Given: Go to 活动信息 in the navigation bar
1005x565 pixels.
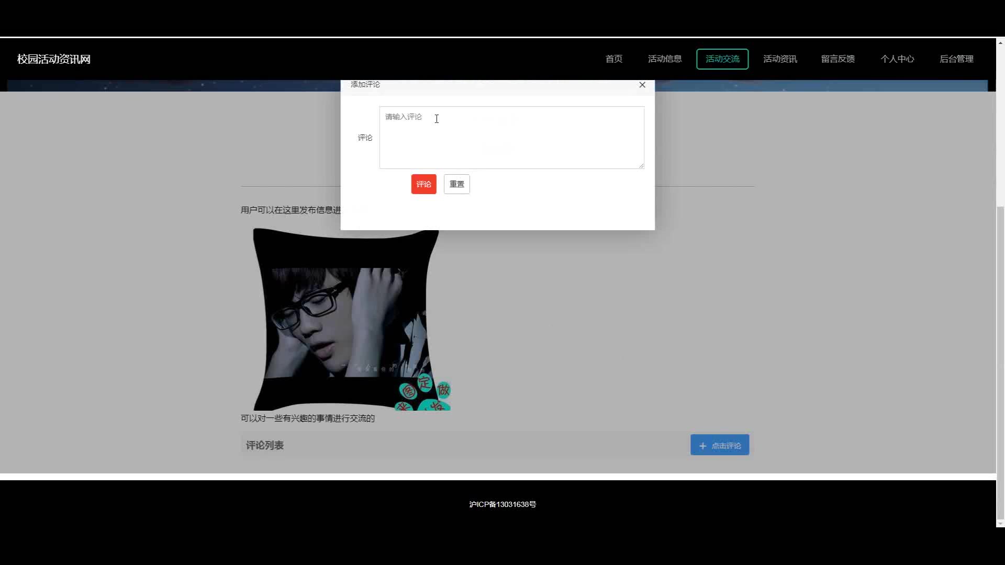Looking at the screenshot, I should click(665, 59).
